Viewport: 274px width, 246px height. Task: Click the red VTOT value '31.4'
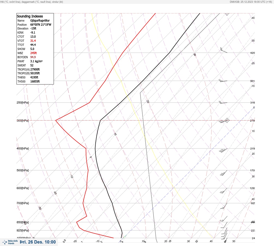coord(33,41)
